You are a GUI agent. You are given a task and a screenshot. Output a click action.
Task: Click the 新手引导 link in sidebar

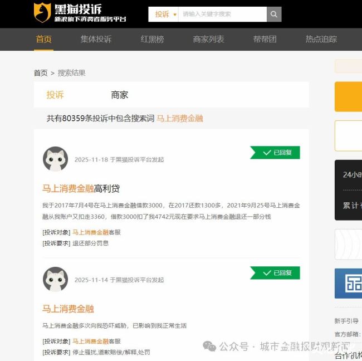coord(346,321)
